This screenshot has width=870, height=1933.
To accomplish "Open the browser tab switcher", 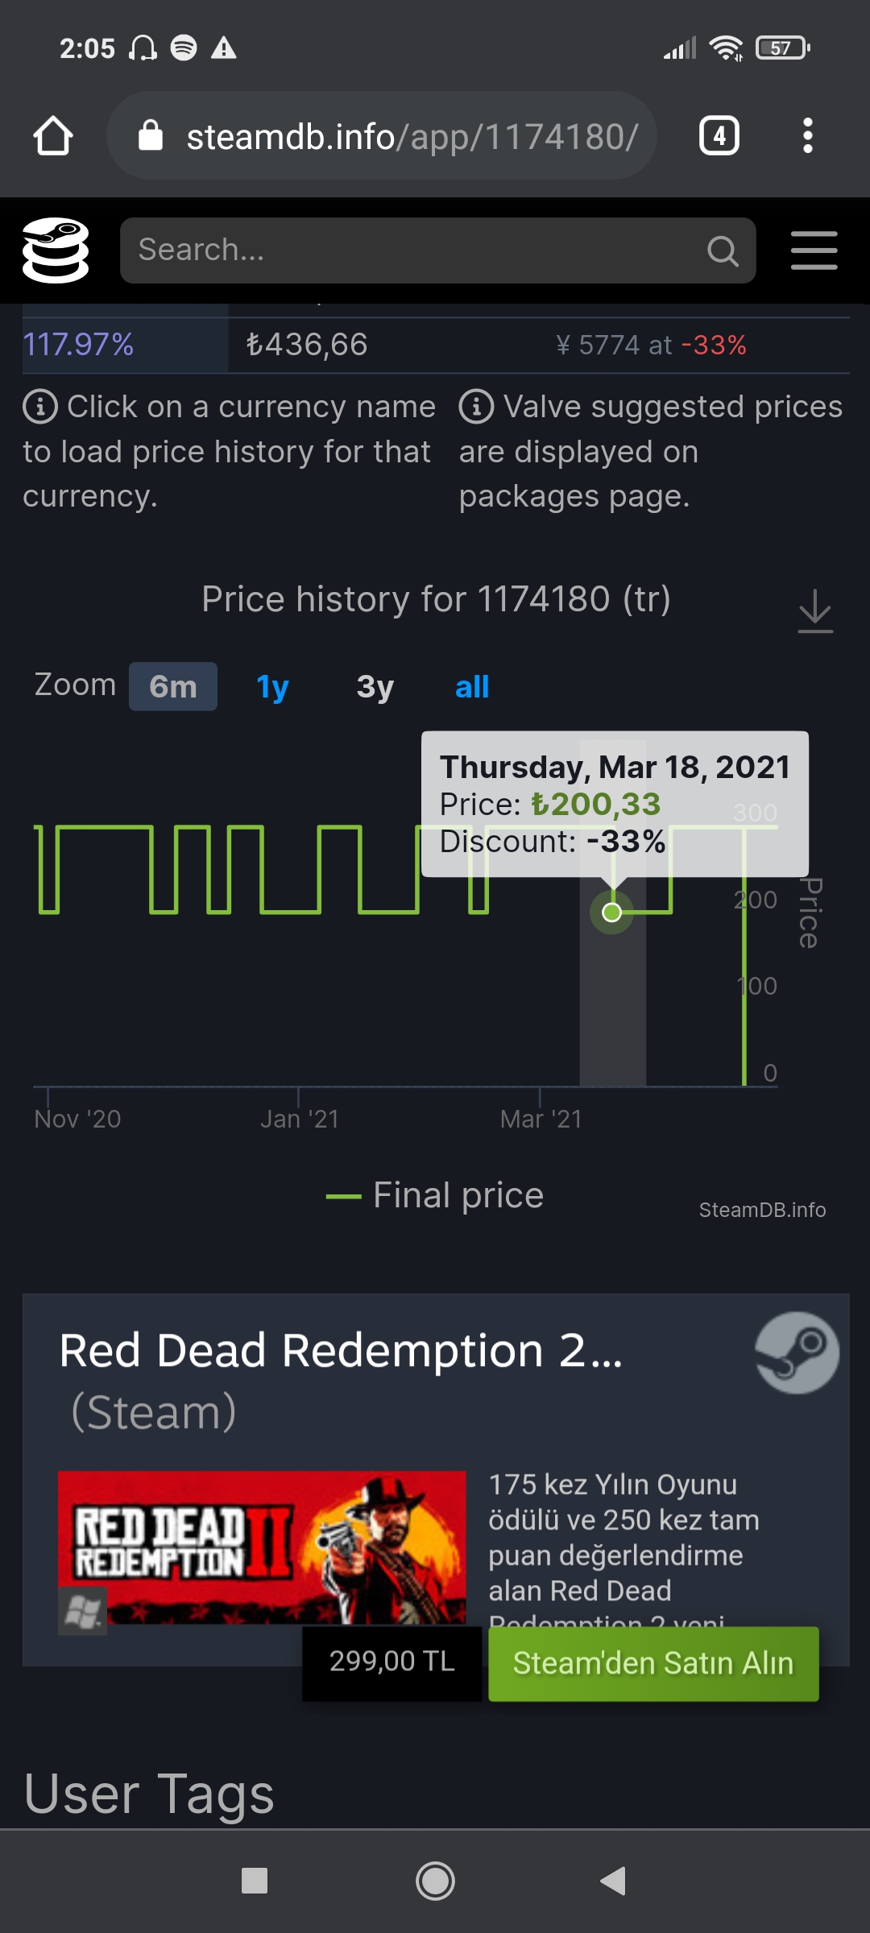I will (x=719, y=135).
